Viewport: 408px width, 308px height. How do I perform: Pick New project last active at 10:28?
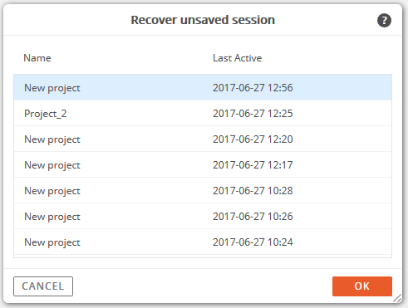point(203,190)
